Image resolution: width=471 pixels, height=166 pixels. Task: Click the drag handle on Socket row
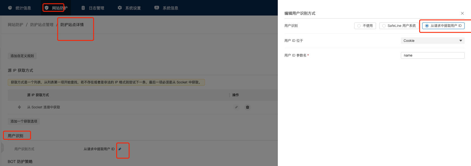19,107
